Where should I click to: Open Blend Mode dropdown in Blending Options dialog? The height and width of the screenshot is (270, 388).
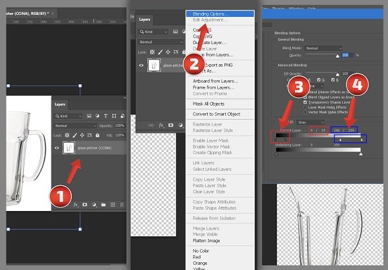[324, 48]
